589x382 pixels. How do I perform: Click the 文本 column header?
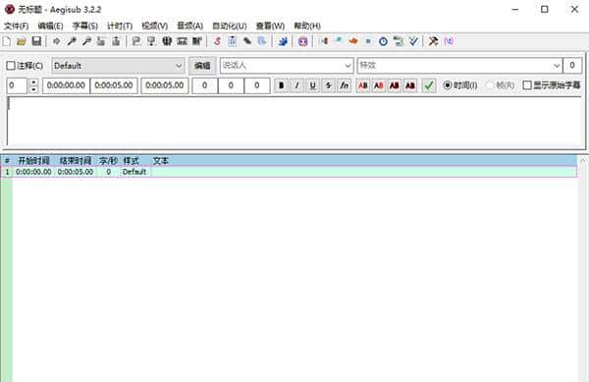coord(160,161)
